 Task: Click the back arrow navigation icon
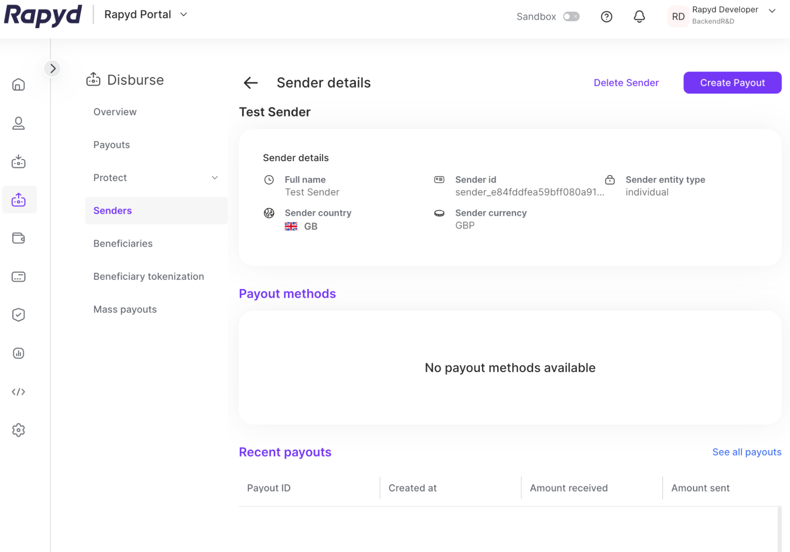click(251, 82)
